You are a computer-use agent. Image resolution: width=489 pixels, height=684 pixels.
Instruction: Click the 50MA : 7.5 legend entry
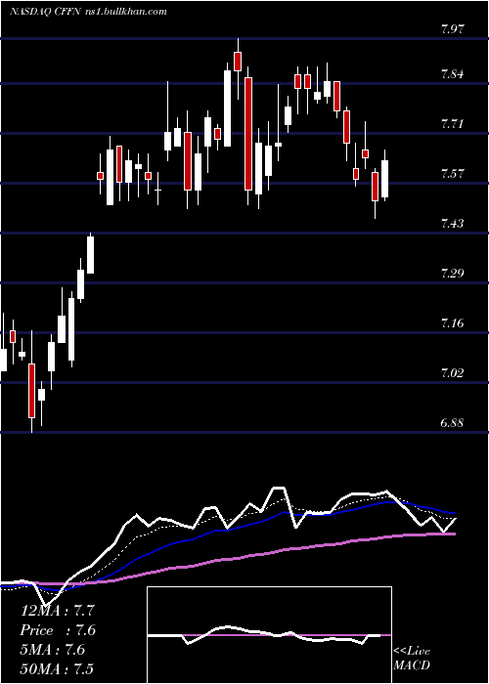(58, 669)
